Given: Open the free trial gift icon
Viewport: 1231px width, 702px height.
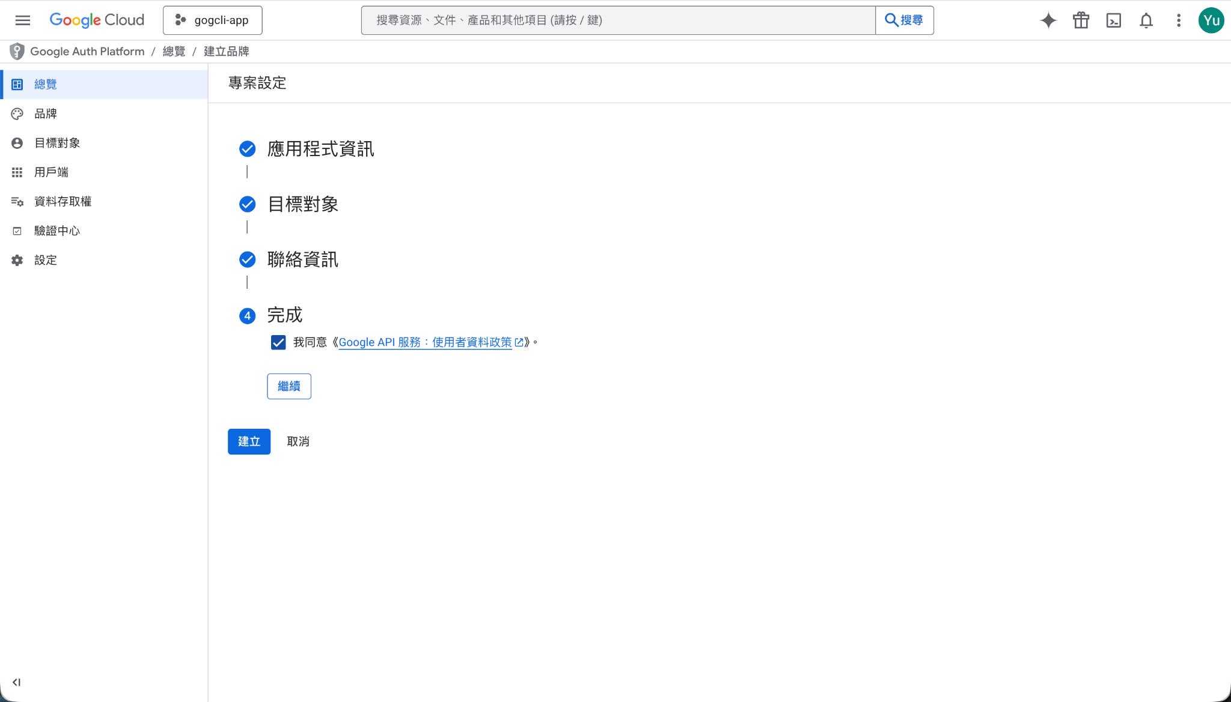Looking at the screenshot, I should coord(1081,20).
